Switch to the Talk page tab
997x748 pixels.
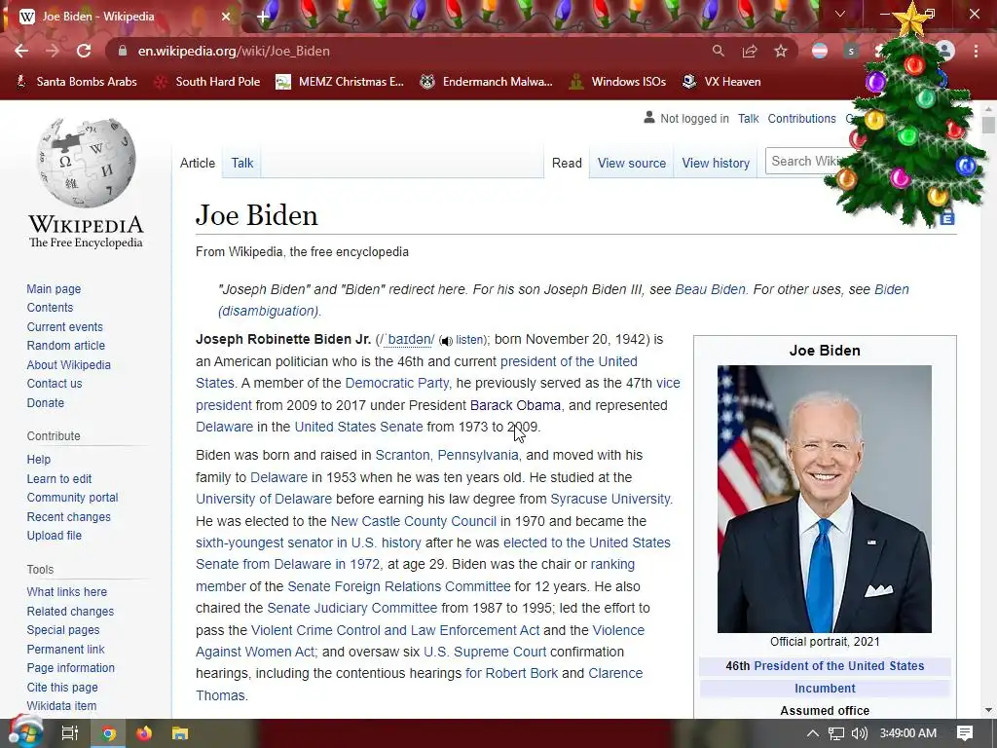click(241, 163)
